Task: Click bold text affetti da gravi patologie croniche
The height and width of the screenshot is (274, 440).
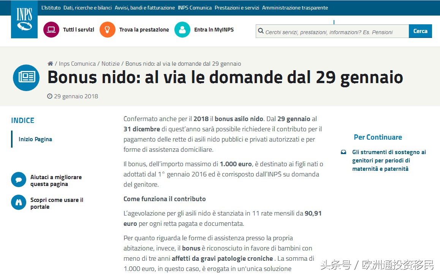Action: pos(222,258)
